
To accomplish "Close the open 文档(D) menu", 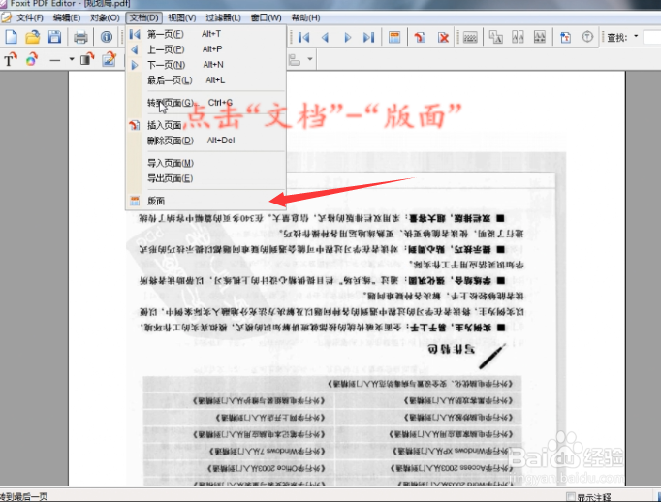I will (x=143, y=17).
